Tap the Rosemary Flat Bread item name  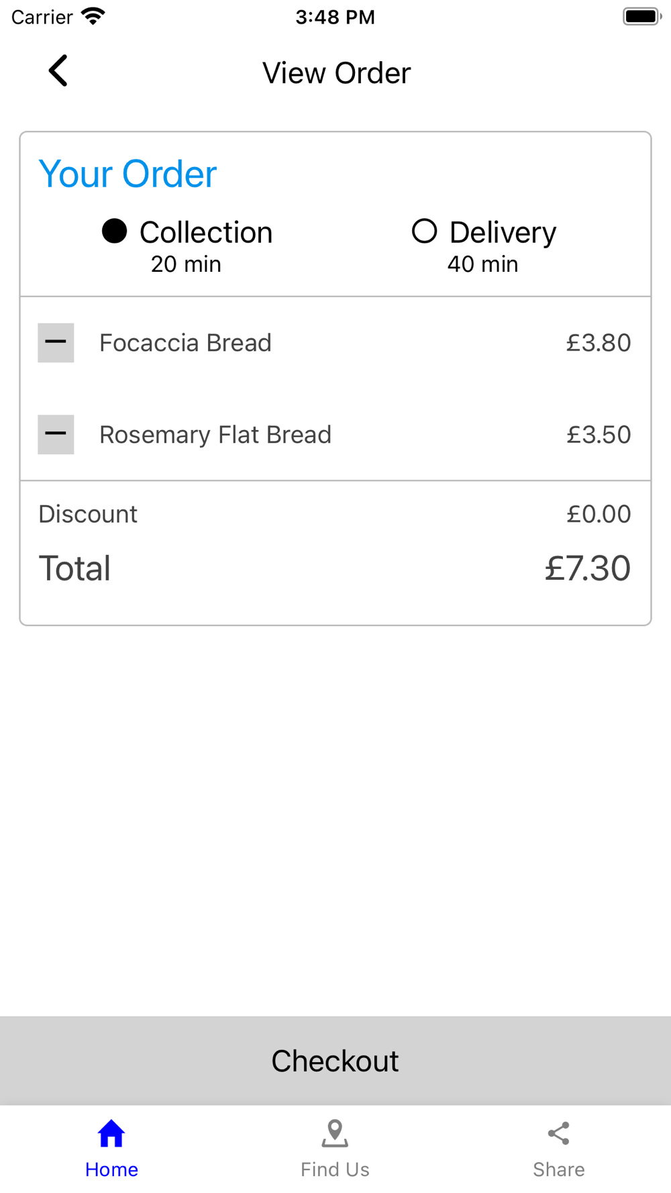215,435
